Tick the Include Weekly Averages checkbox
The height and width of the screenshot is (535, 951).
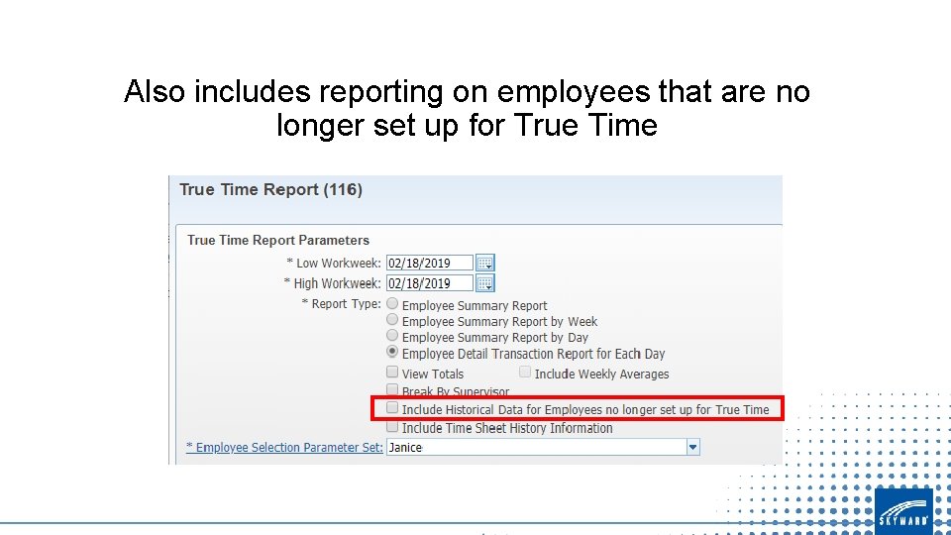(x=525, y=372)
